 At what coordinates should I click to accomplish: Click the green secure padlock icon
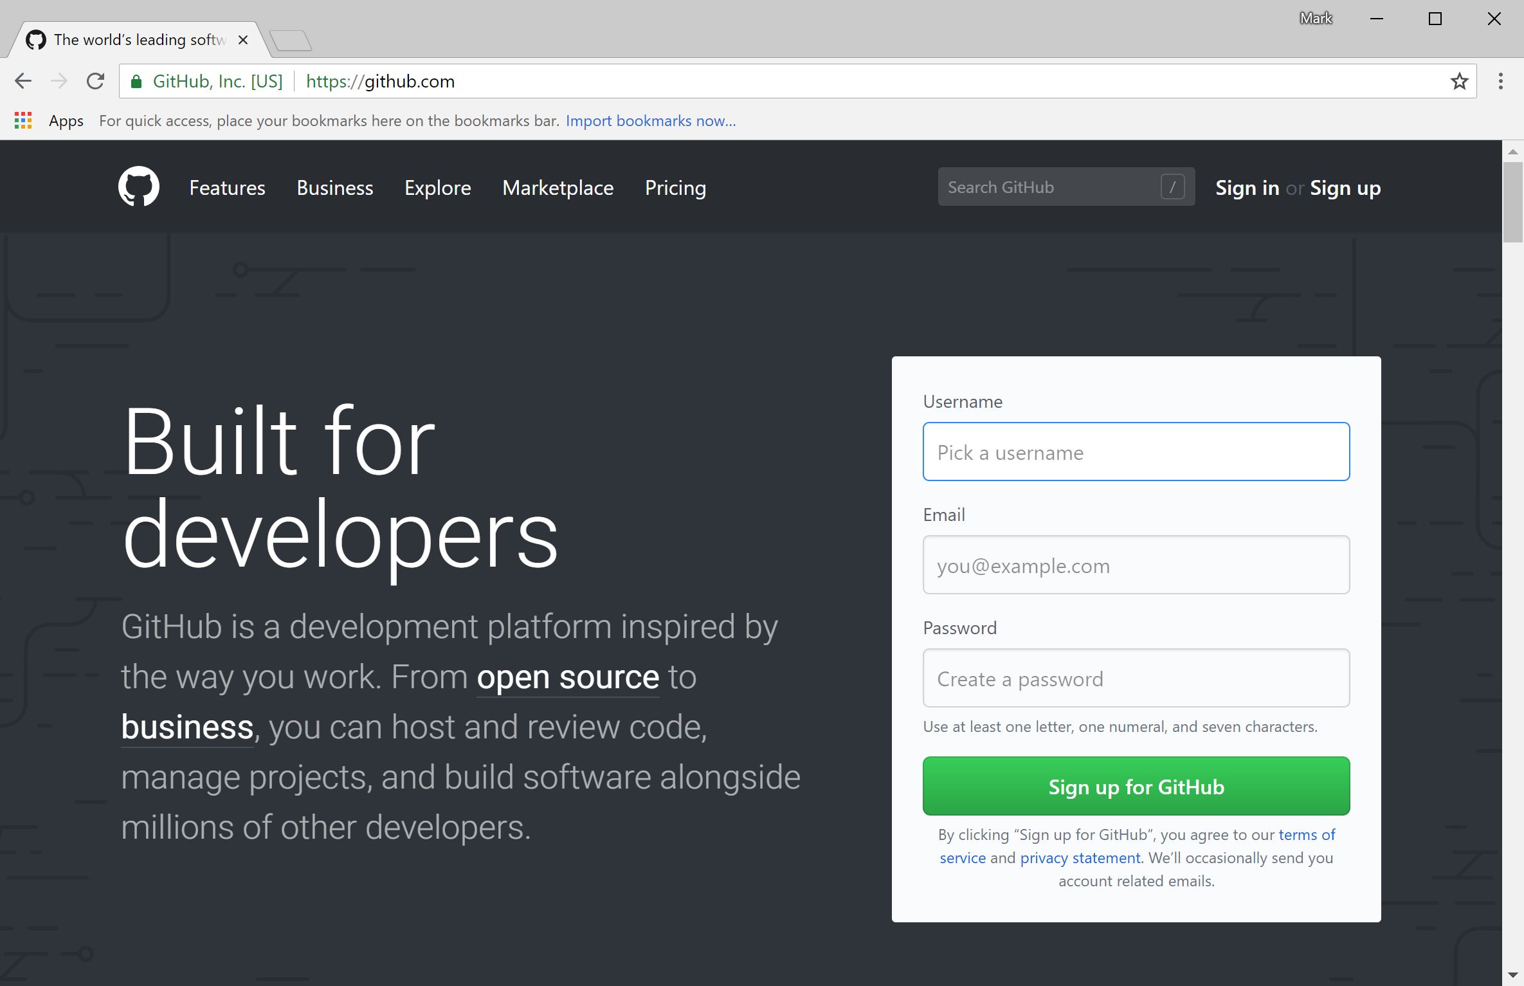pyautogui.click(x=136, y=81)
